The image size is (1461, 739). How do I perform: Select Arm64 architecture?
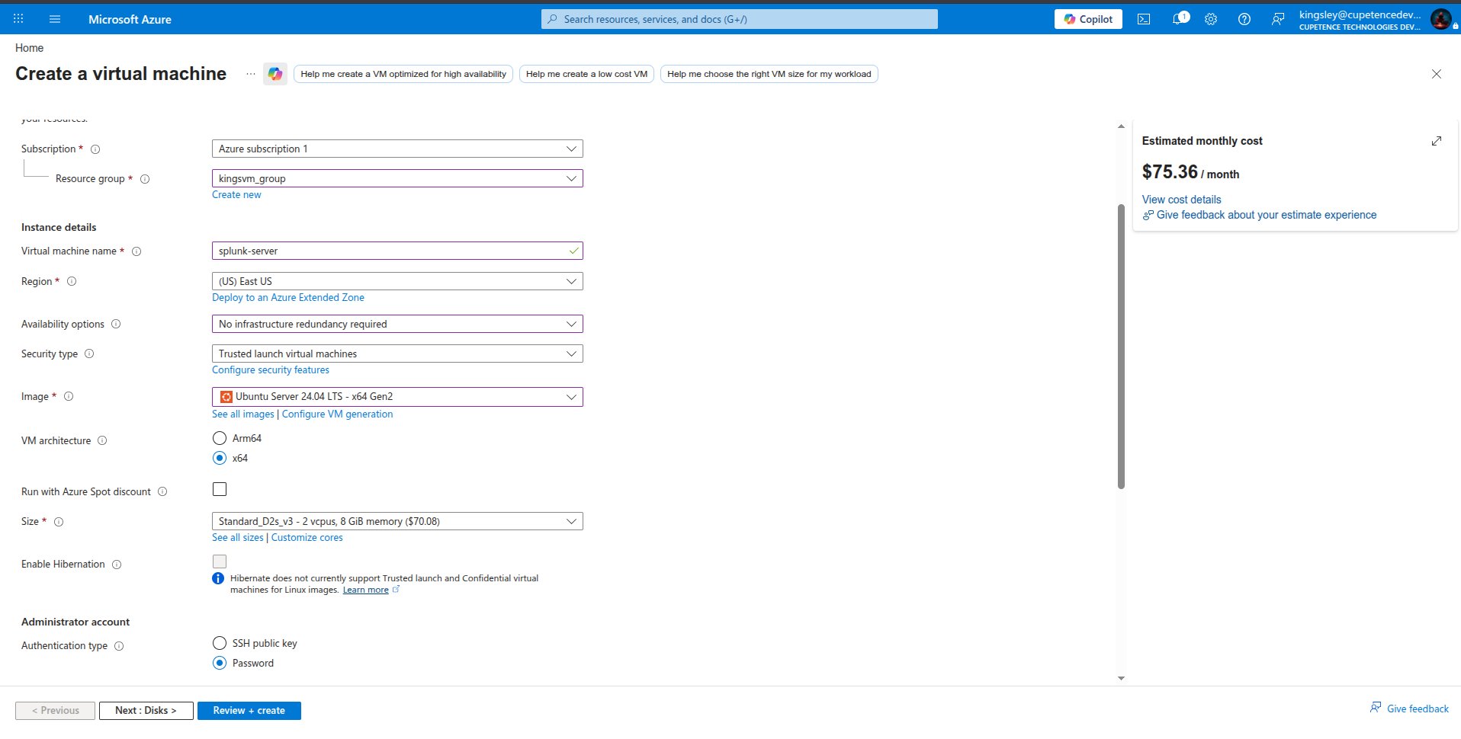[x=220, y=438]
